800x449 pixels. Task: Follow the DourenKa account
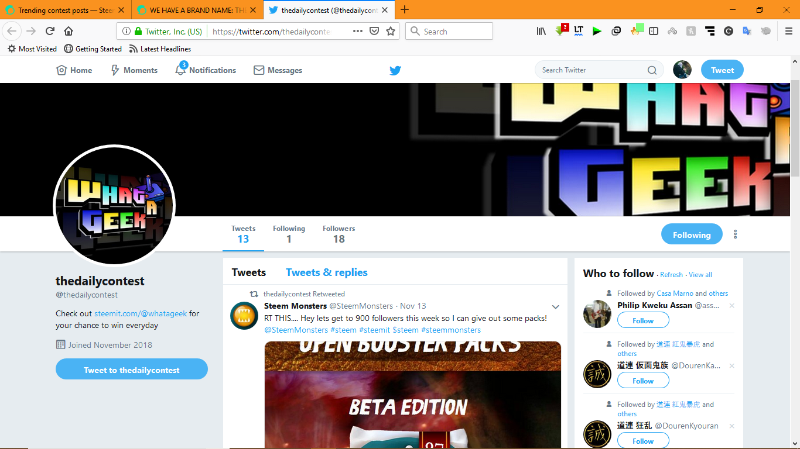(643, 381)
